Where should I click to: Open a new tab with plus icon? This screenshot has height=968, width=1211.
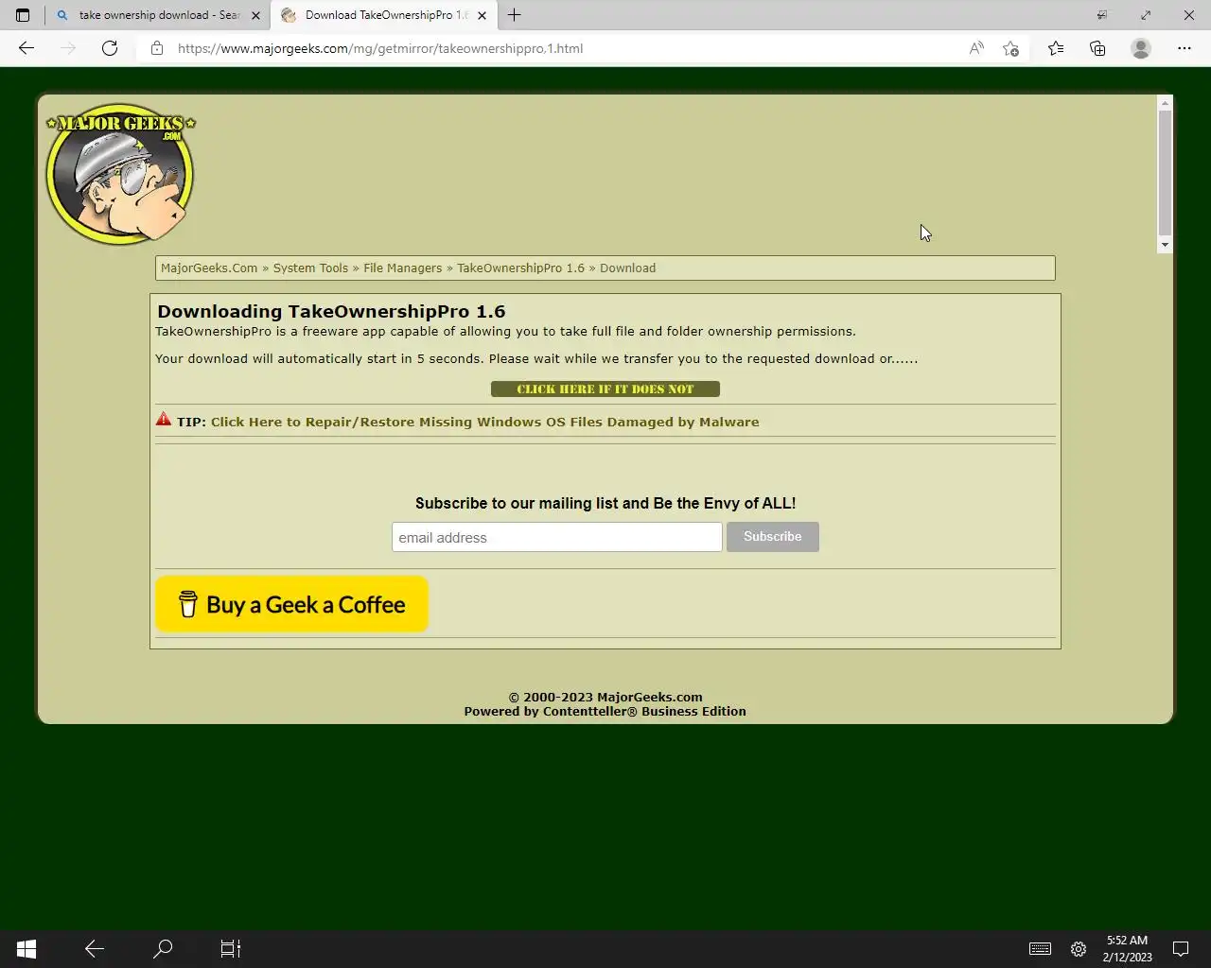click(515, 15)
